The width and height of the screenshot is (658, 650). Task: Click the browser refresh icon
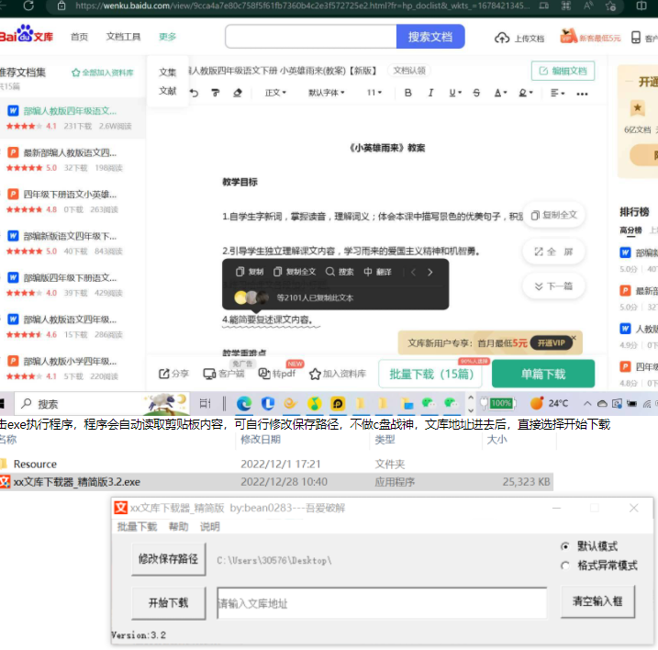tap(28, 6)
